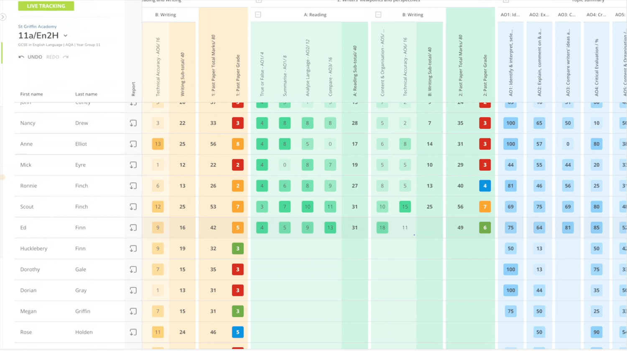The width and height of the screenshot is (627, 351).
Task: Select Ronnie Finch's blue grade 4 badge
Action: point(485,185)
